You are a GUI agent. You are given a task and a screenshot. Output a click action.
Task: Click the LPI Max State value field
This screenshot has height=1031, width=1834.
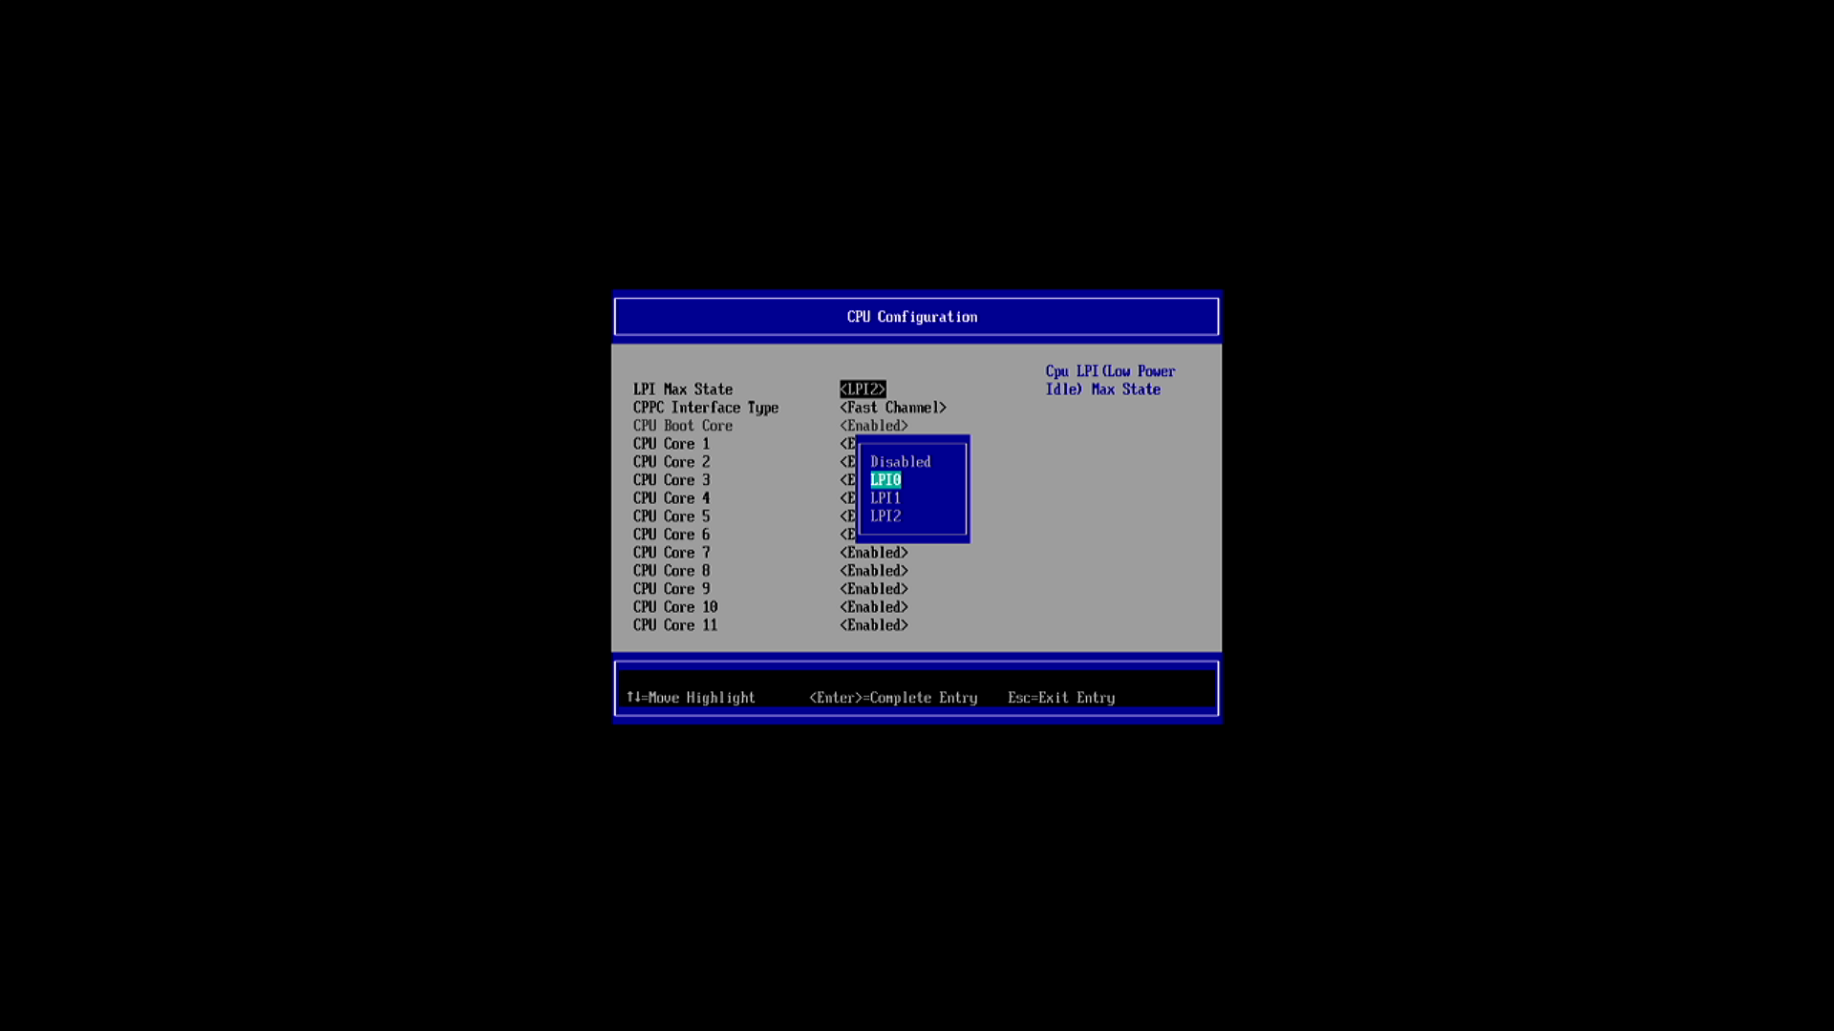coord(863,389)
